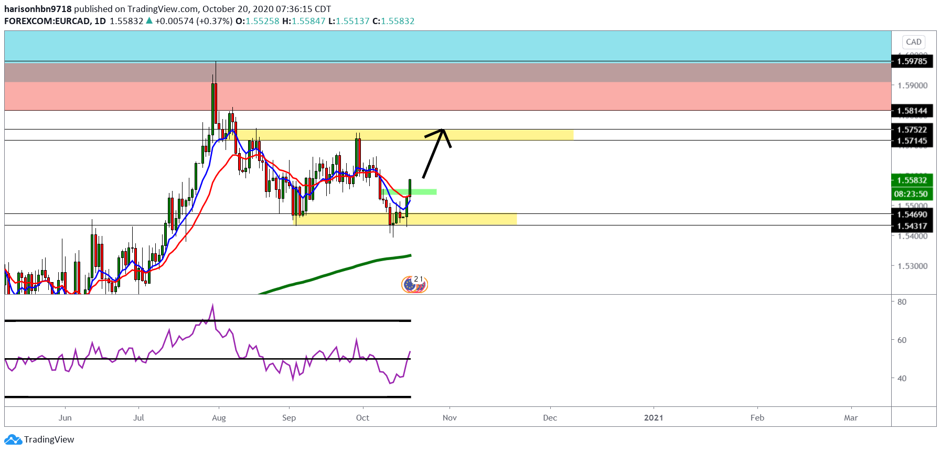This screenshot has width=941, height=452.
Task: Click the +0.00574 (+0.37%) change text
Action: (194, 21)
